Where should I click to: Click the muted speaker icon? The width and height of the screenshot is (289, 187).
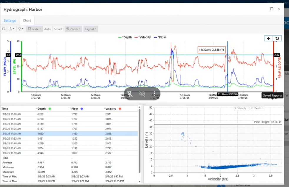pos(142,93)
